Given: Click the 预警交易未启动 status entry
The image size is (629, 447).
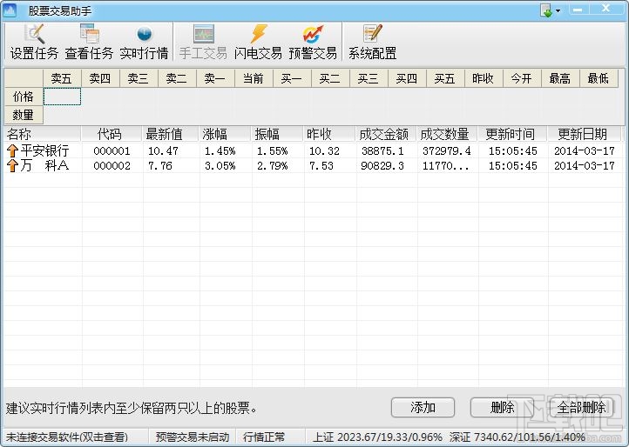Looking at the screenshot, I should pyautogui.click(x=193, y=437).
